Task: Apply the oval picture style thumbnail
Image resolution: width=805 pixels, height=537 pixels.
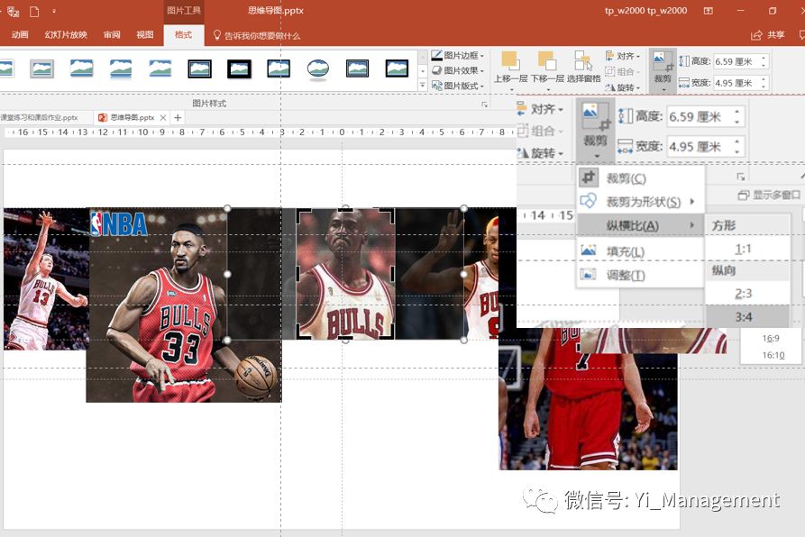Action: click(318, 69)
